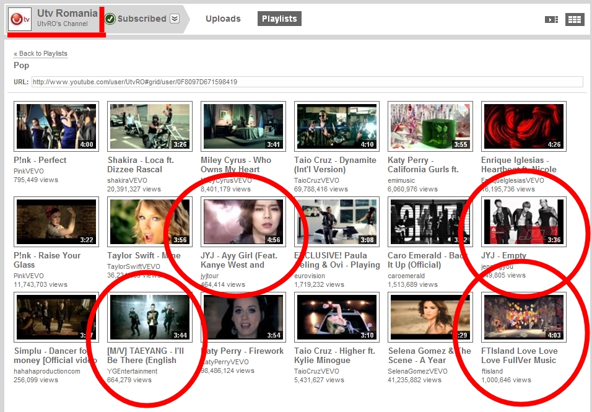Open Utv Romania channel title
Image resolution: width=592 pixels, height=412 pixels.
point(67,13)
